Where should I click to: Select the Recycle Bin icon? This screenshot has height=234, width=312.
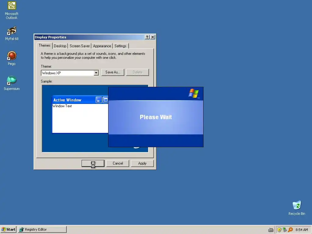(297, 208)
